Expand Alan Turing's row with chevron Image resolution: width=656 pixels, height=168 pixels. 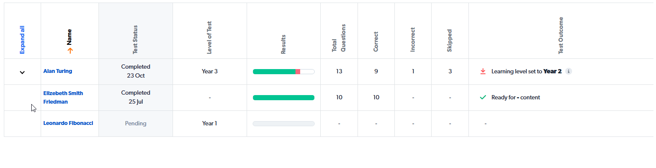coord(22,72)
